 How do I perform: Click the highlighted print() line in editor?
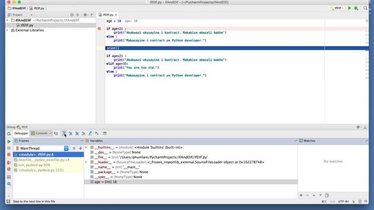pyautogui.click(x=237, y=48)
